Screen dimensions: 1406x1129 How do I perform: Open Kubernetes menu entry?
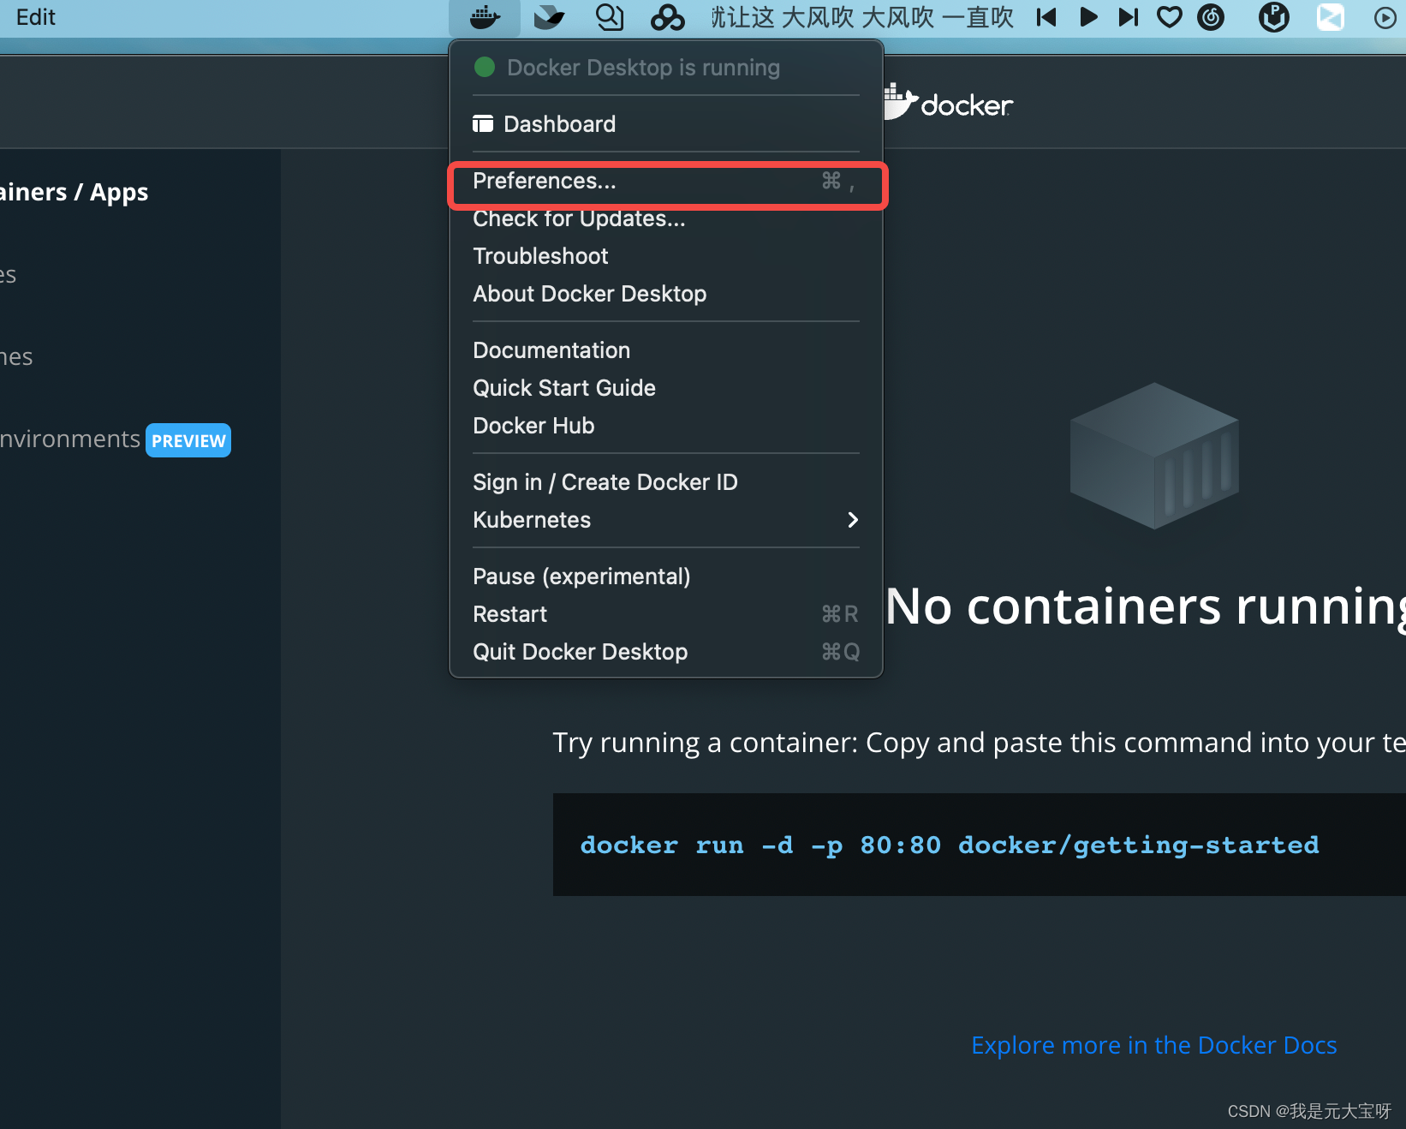coord(665,520)
